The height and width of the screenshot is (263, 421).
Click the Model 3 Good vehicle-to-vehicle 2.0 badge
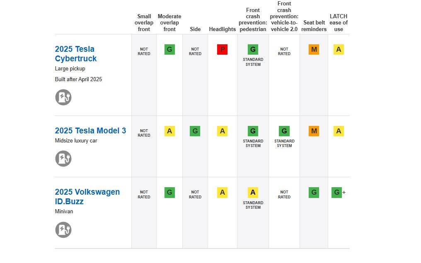[284, 131]
